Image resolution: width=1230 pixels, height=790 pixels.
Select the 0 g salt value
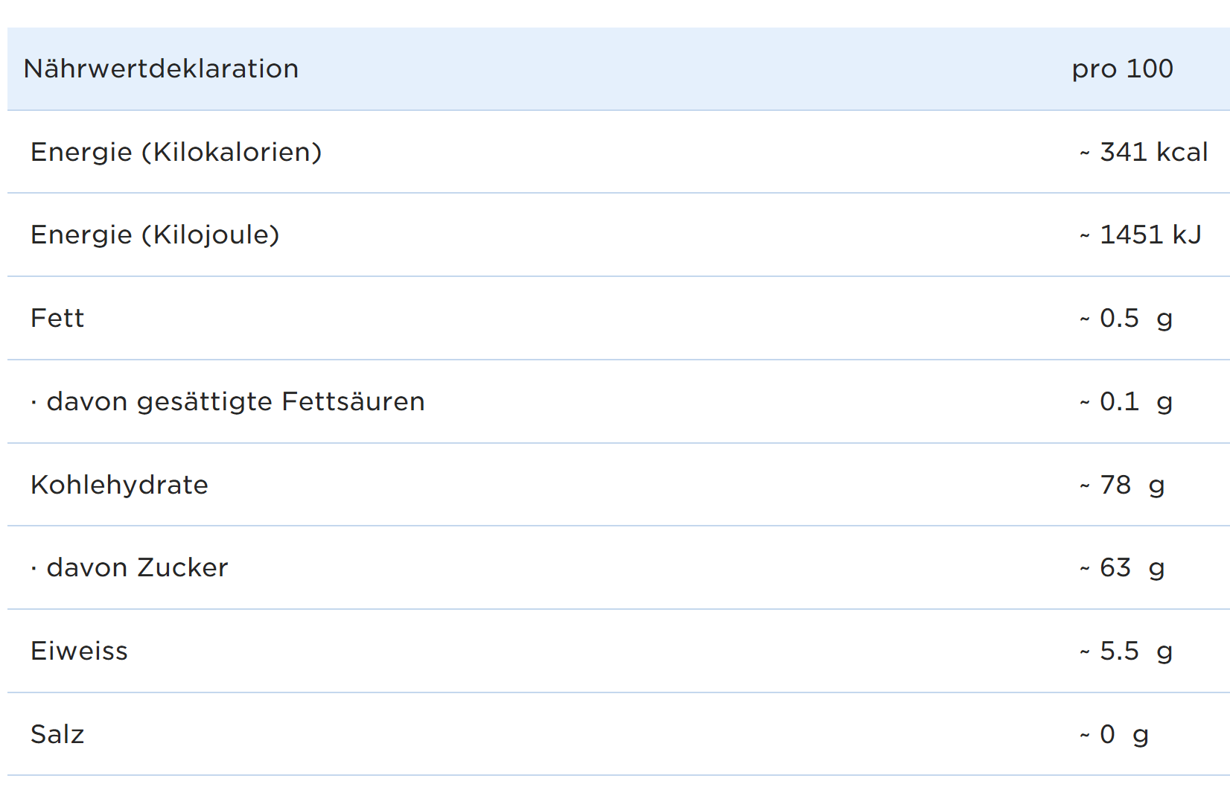(x=1124, y=734)
